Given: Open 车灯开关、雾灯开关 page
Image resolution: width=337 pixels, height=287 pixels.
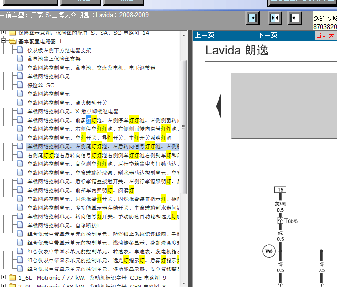Looking at the screenshot, I should pyautogui.click(x=99, y=138).
